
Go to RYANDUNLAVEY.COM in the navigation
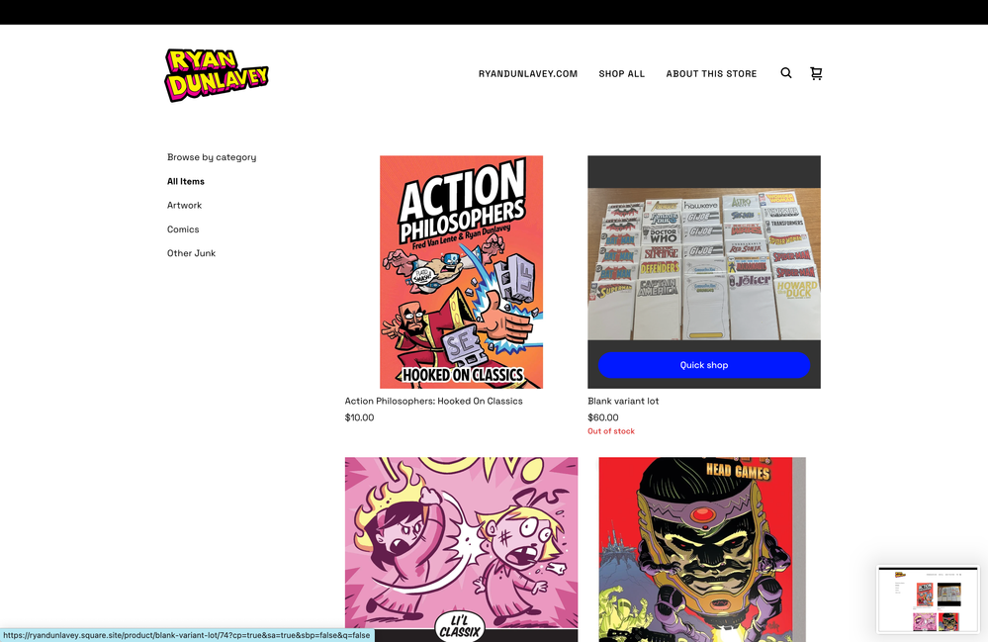(527, 74)
